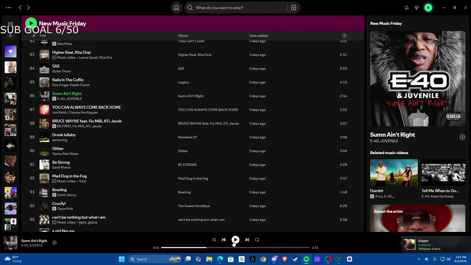The height and width of the screenshot is (265, 471).
Task: Play the New Music Friday playlist
Action: [31, 24]
